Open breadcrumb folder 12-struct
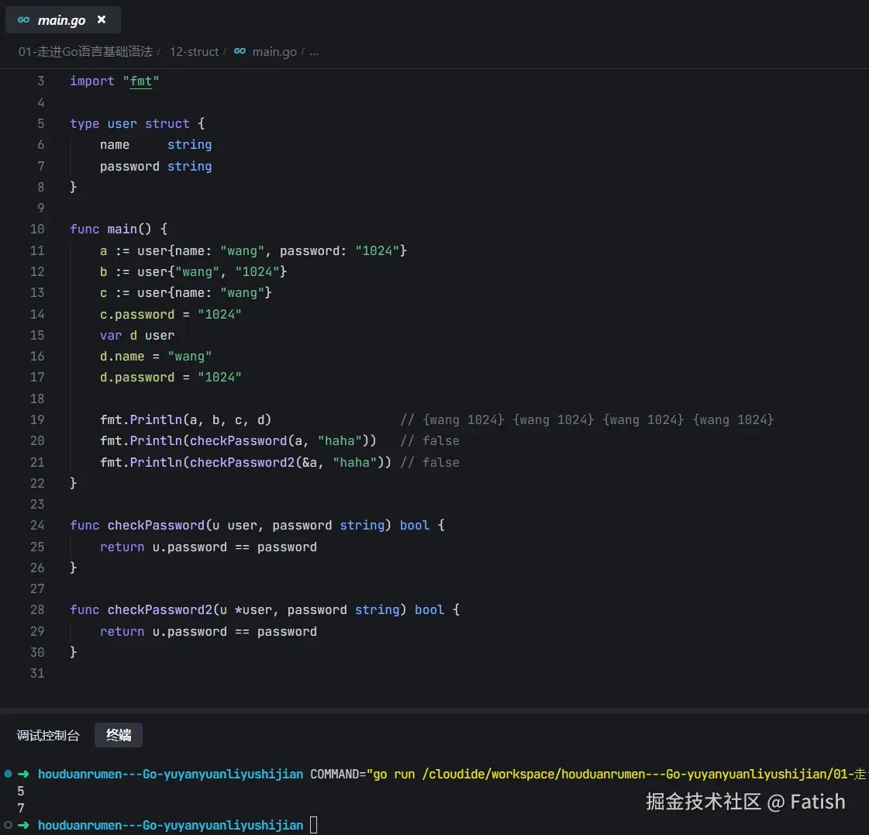869x835 pixels. tap(194, 52)
